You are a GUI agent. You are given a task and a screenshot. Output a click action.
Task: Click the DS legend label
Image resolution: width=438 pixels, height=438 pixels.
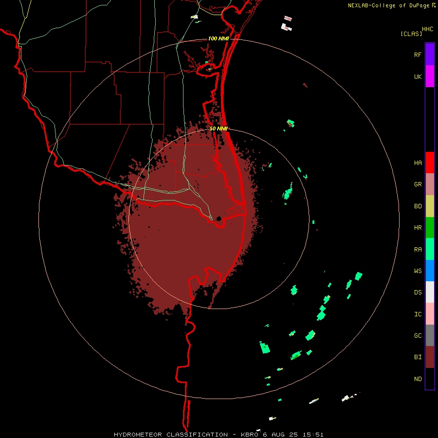click(418, 292)
